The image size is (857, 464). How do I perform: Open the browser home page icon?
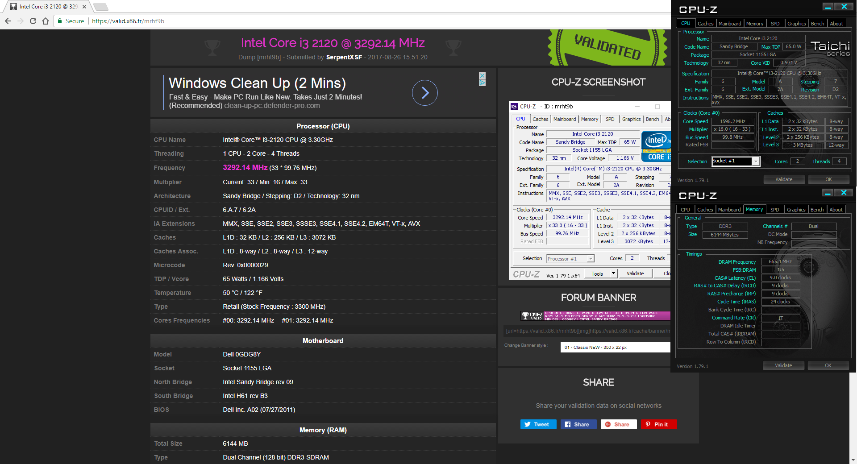(46, 21)
